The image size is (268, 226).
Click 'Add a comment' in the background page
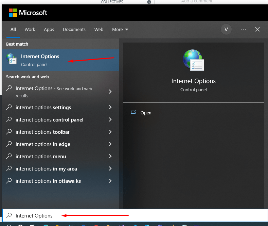click(x=197, y=1)
